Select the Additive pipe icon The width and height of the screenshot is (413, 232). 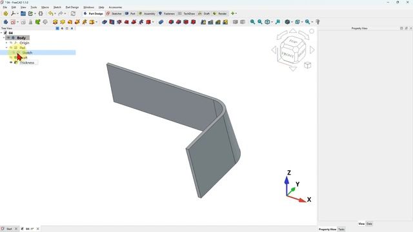[77, 22]
